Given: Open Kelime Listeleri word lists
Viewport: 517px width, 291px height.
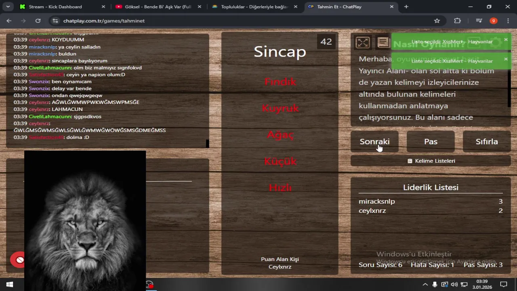Looking at the screenshot, I should (x=431, y=161).
